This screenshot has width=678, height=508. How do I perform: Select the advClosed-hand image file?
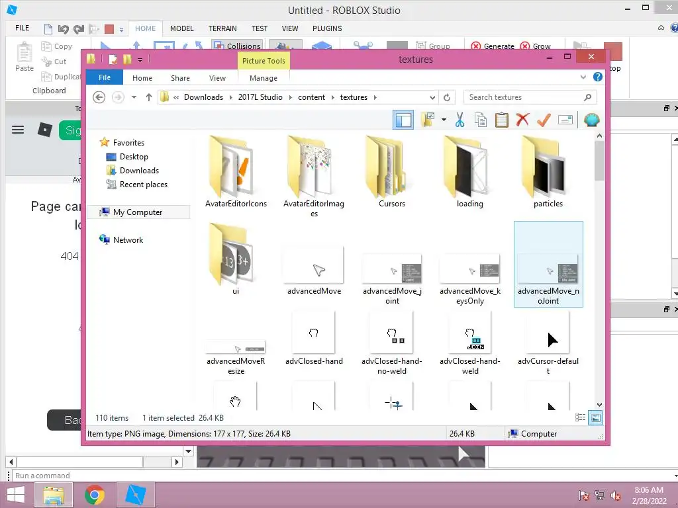[314, 339]
